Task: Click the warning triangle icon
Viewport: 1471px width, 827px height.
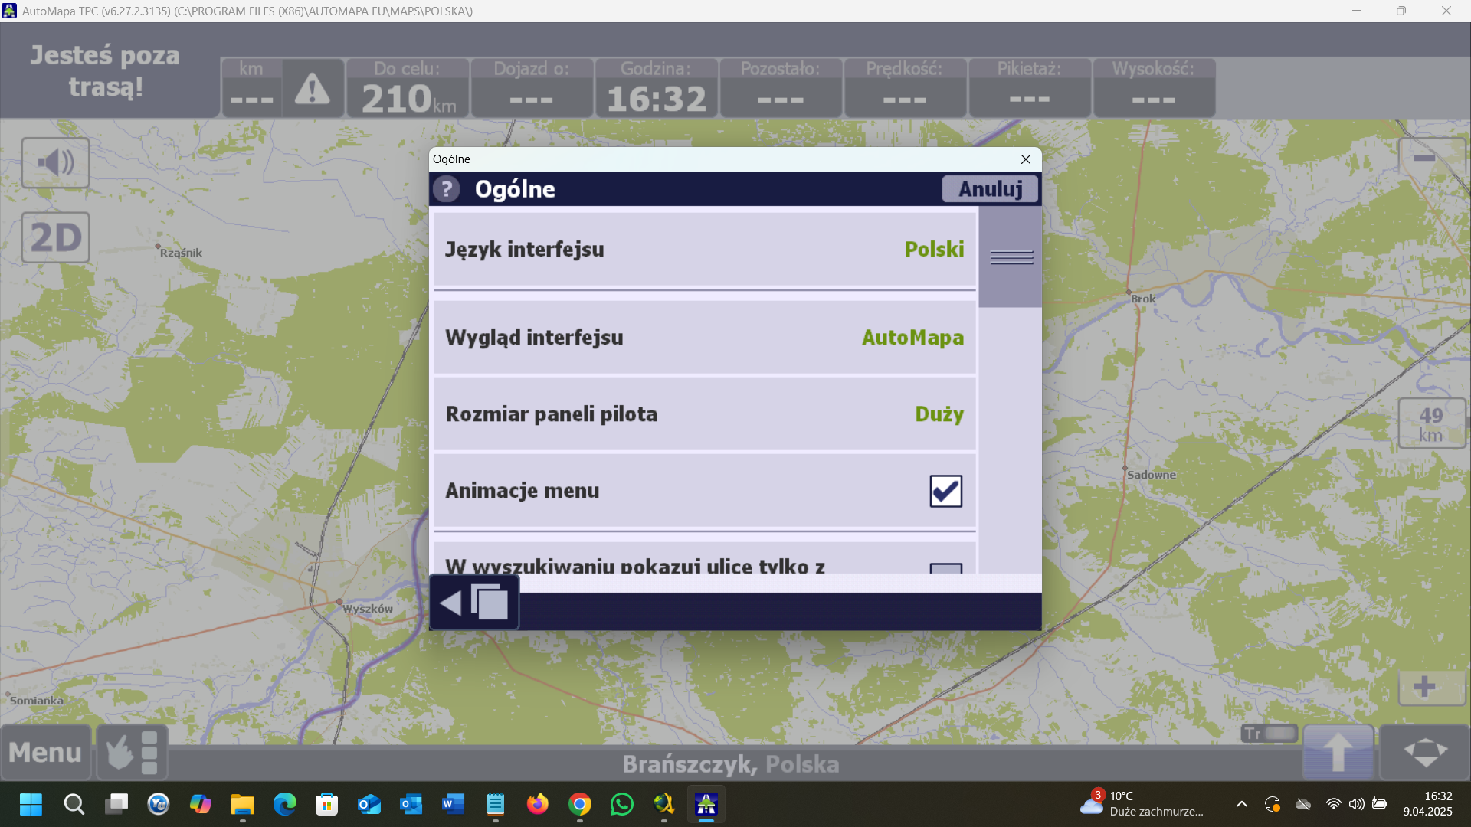Action: pos(313,89)
